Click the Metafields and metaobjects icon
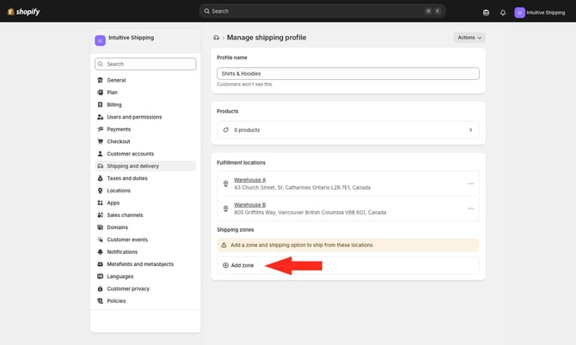Screen dimensions: 576x345 click(100, 264)
